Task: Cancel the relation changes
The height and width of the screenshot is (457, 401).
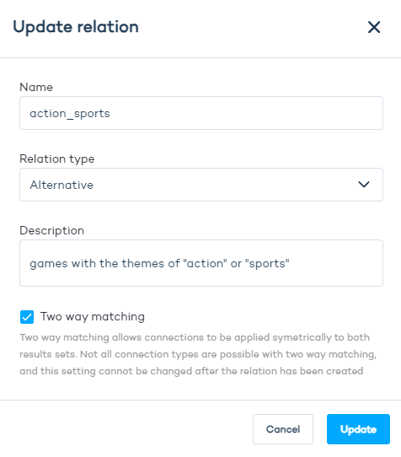Action: pyautogui.click(x=283, y=429)
